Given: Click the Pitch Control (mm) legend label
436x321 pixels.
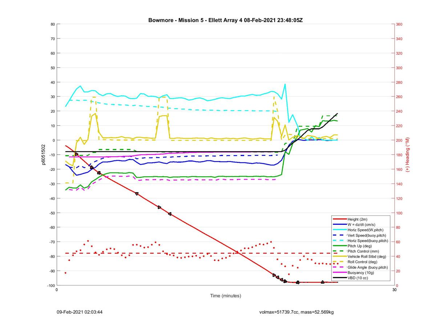Looking at the screenshot, I should point(363,251).
